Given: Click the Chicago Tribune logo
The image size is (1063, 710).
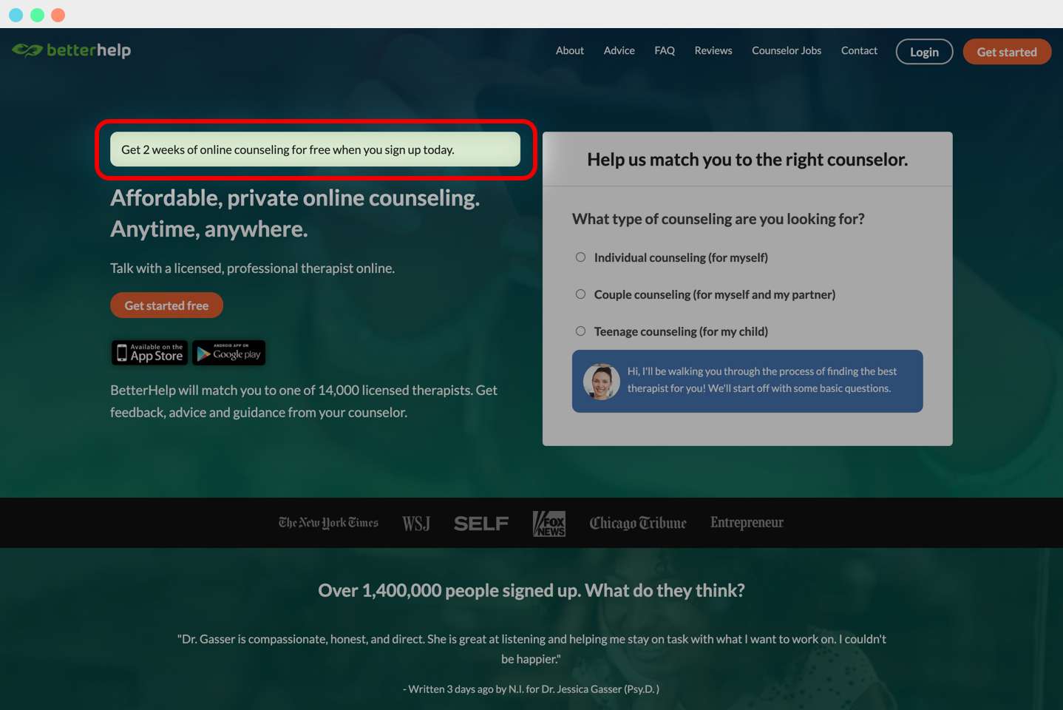Looking at the screenshot, I should pyautogui.click(x=638, y=523).
